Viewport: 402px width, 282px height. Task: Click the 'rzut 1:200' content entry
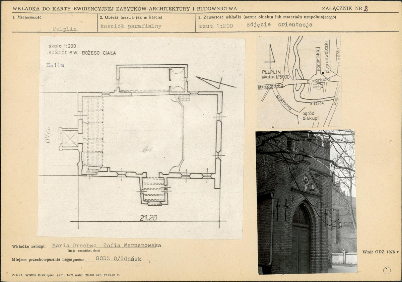coord(216,26)
